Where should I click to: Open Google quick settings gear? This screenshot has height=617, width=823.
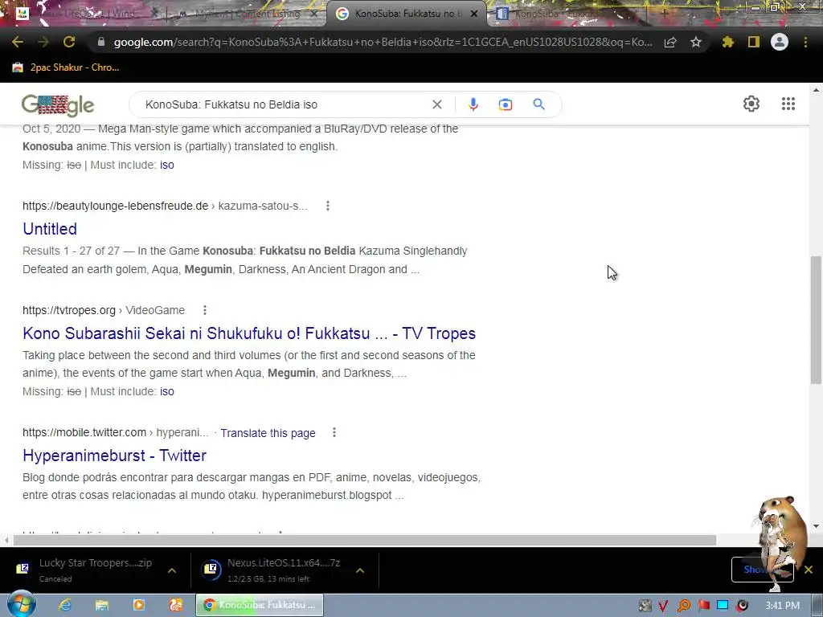(x=751, y=104)
